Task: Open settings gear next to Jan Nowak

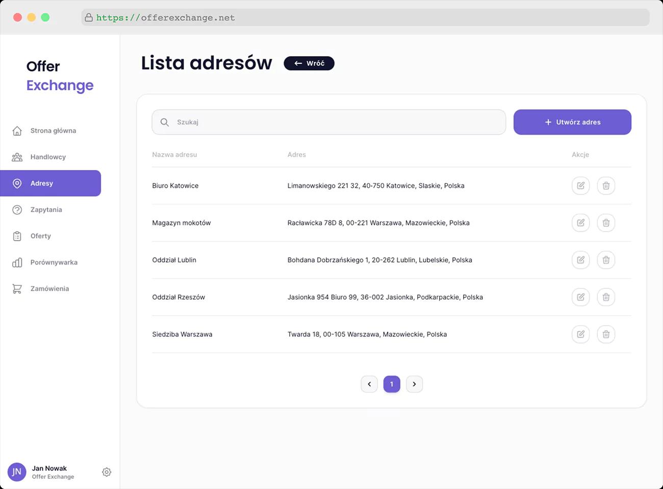Action: click(x=107, y=472)
